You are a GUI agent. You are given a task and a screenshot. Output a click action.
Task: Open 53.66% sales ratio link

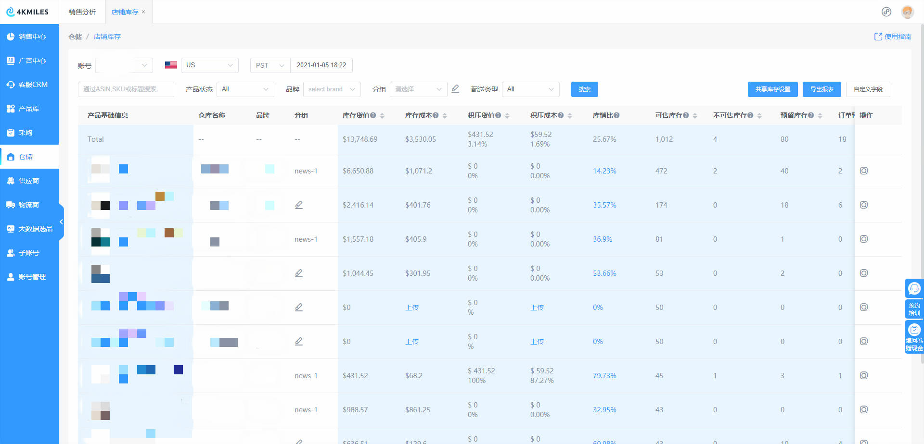pos(604,273)
